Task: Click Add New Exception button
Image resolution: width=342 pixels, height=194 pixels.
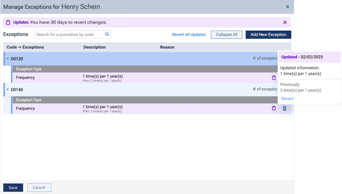Action: point(268,35)
